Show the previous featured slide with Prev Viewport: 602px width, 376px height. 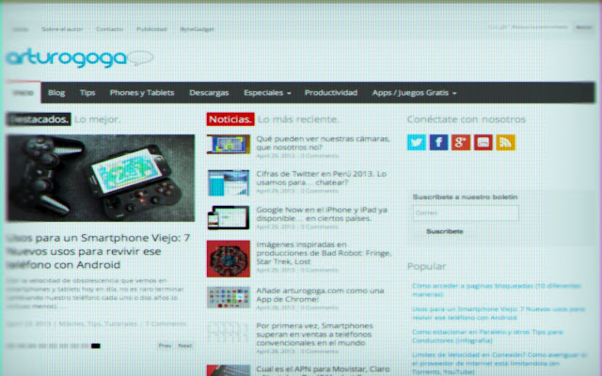(165, 346)
